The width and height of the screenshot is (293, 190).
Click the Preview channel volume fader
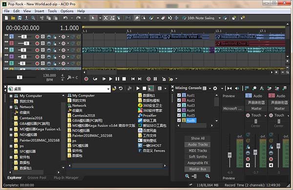(230, 155)
